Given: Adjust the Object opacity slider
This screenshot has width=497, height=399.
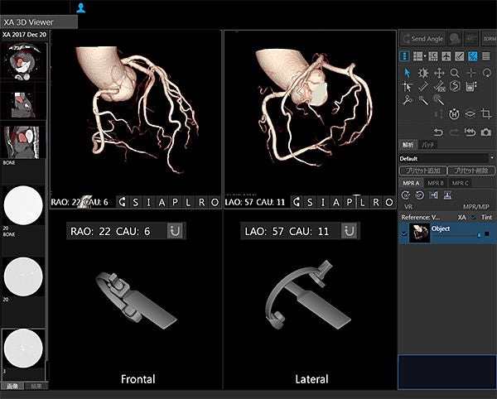Looking at the screenshot, I should [x=456, y=235].
